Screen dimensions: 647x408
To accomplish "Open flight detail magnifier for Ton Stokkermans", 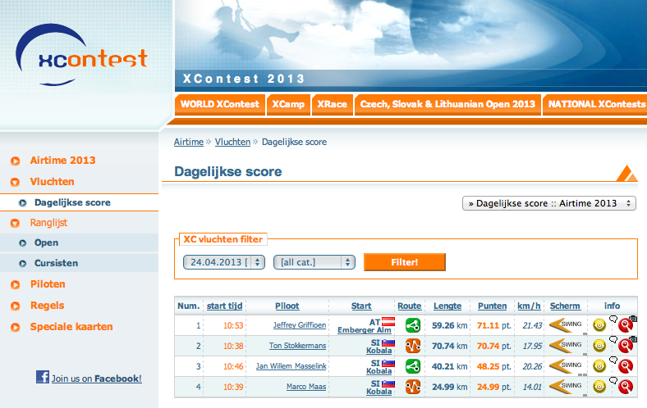I will 626,347.
